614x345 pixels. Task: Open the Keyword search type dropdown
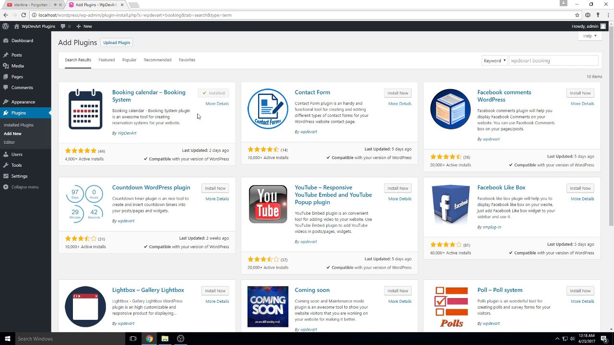pos(494,60)
